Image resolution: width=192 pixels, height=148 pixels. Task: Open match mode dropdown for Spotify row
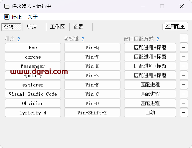tap(150, 75)
